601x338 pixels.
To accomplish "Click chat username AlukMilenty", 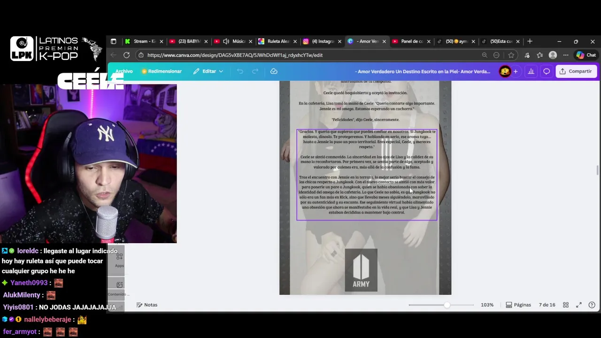I will (x=22, y=295).
